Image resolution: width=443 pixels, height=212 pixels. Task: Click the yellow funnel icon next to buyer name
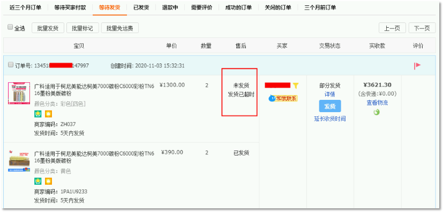(296, 85)
